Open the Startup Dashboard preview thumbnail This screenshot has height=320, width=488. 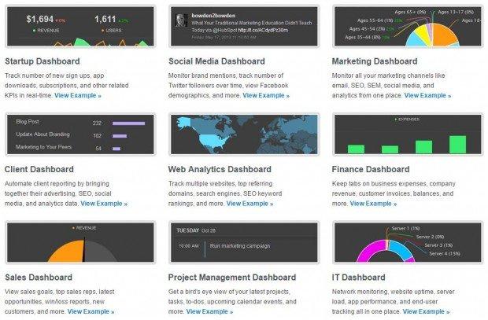pyautogui.click(x=80, y=27)
